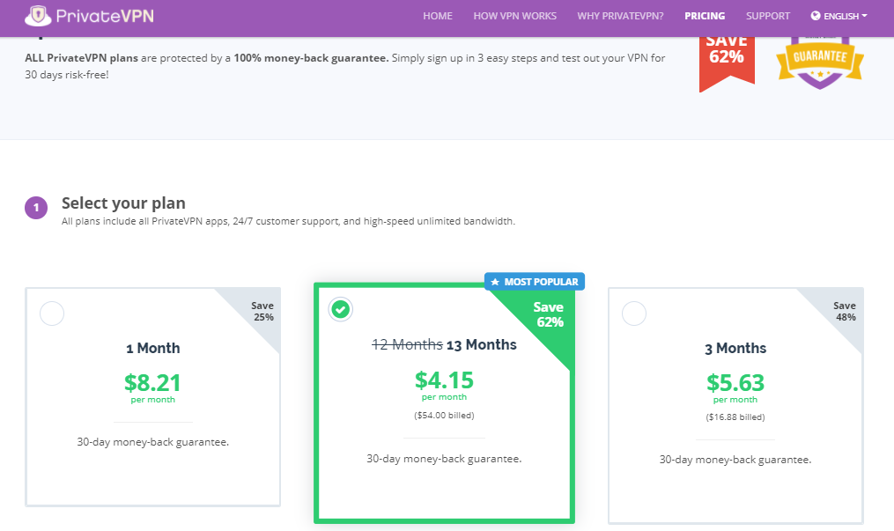The height and width of the screenshot is (531, 894).
Task: Click the money-back Guarantee badge
Action: 820,63
